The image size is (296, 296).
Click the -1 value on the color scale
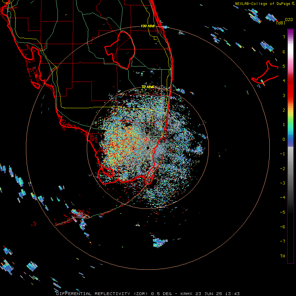[283, 154]
